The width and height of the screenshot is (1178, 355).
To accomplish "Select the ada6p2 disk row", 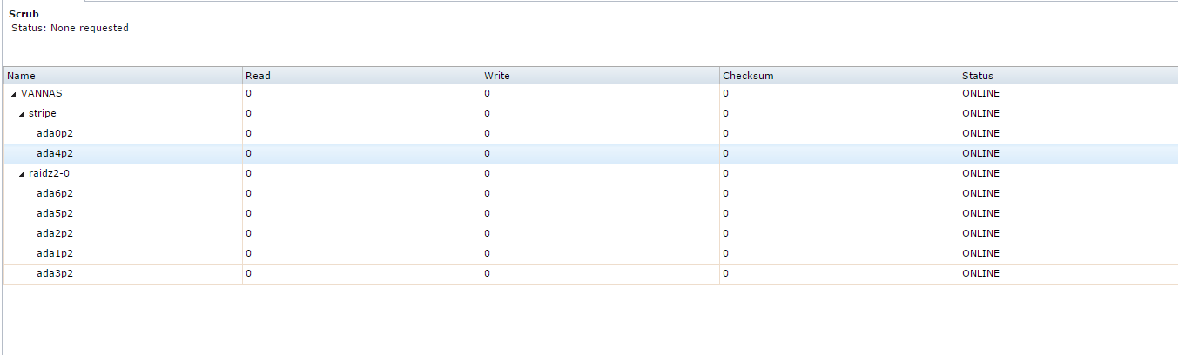I will [590, 194].
